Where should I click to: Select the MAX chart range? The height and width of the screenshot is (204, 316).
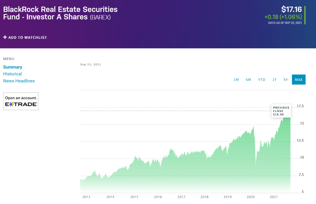[299, 80]
